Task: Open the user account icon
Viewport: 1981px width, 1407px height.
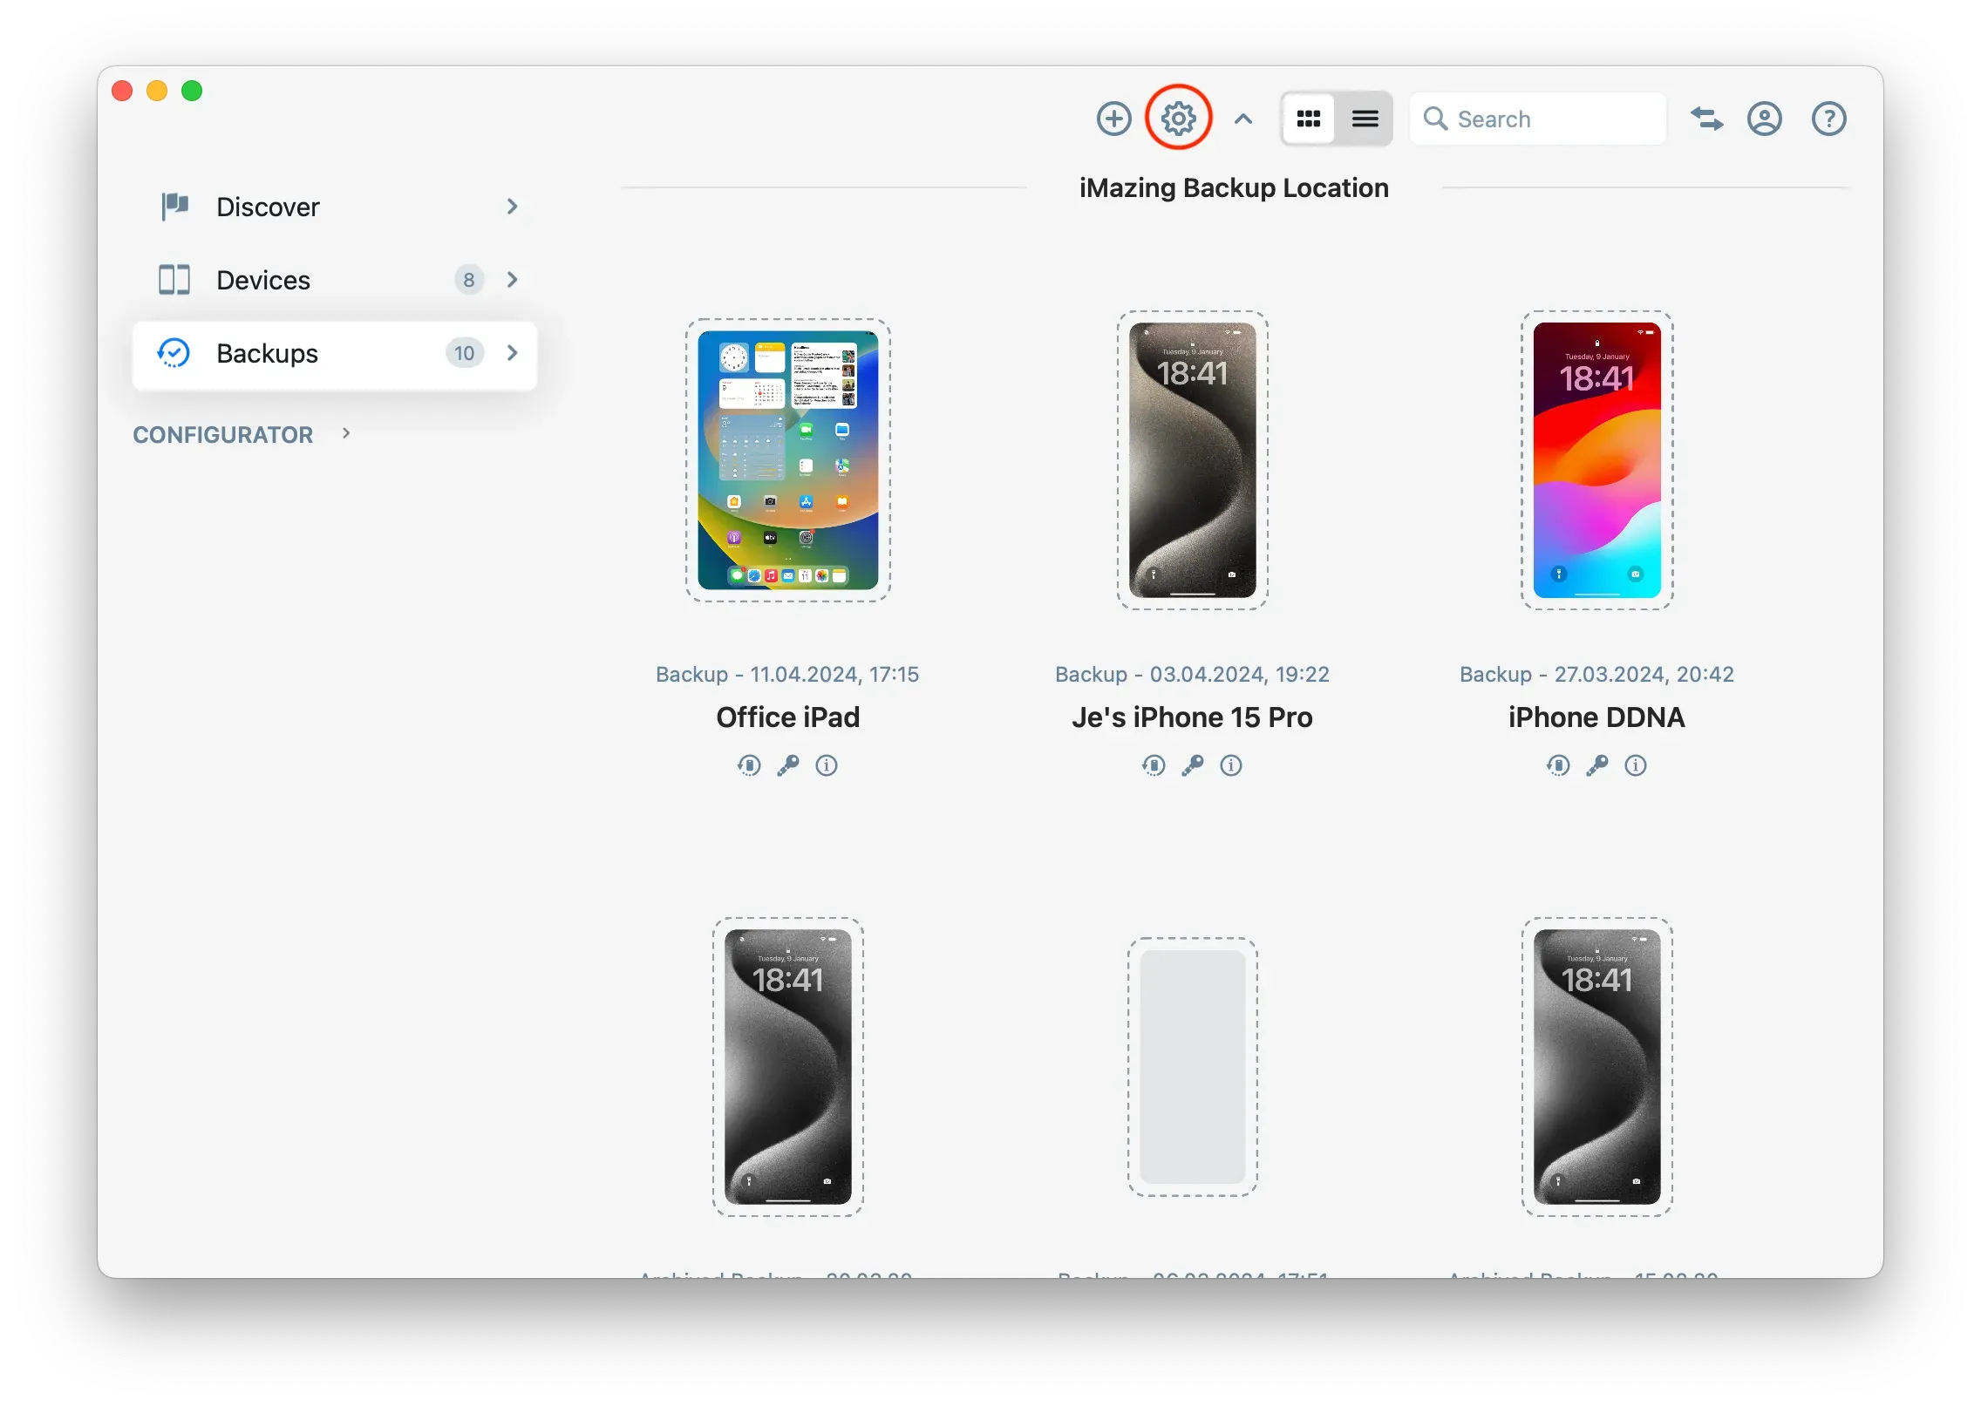Action: click(x=1764, y=119)
